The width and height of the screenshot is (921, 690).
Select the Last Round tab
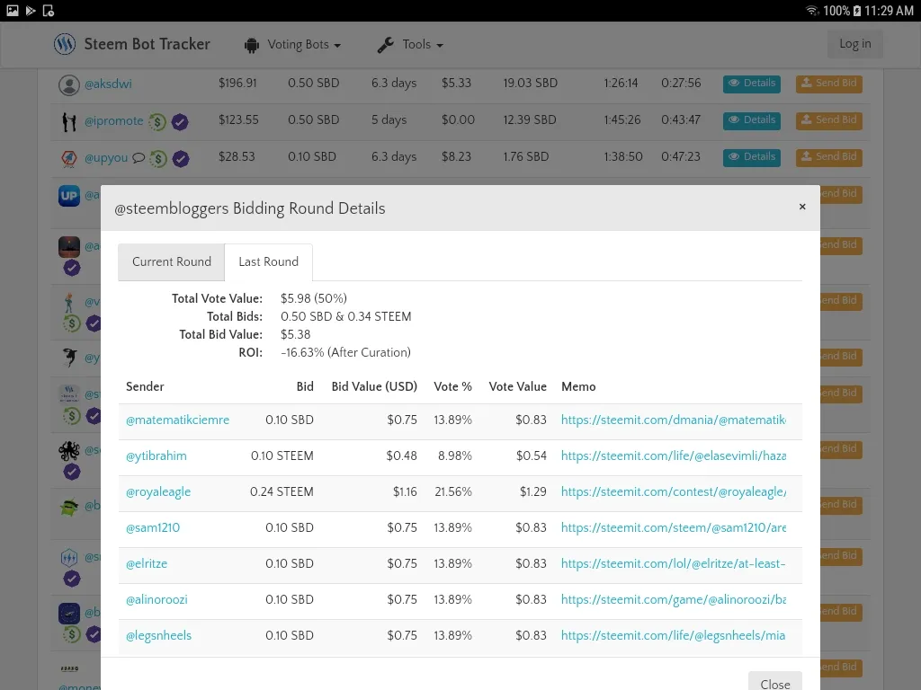(x=268, y=261)
